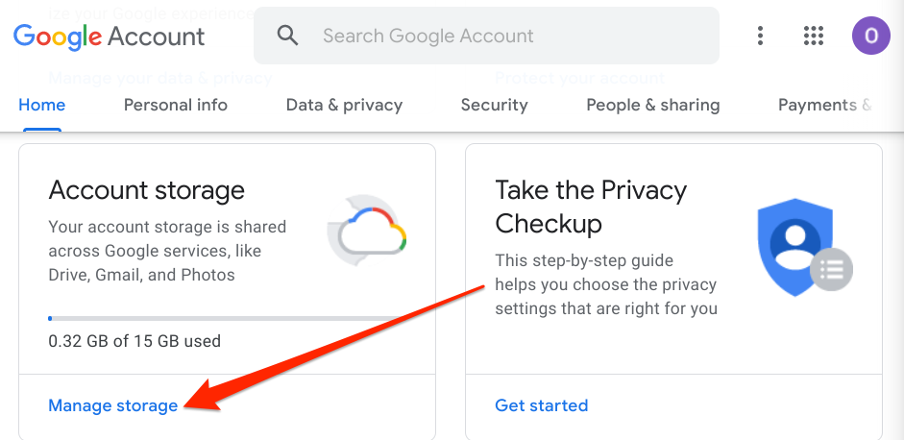
Task: Type in the Search Google Account field
Action: [x=509, y=37]
